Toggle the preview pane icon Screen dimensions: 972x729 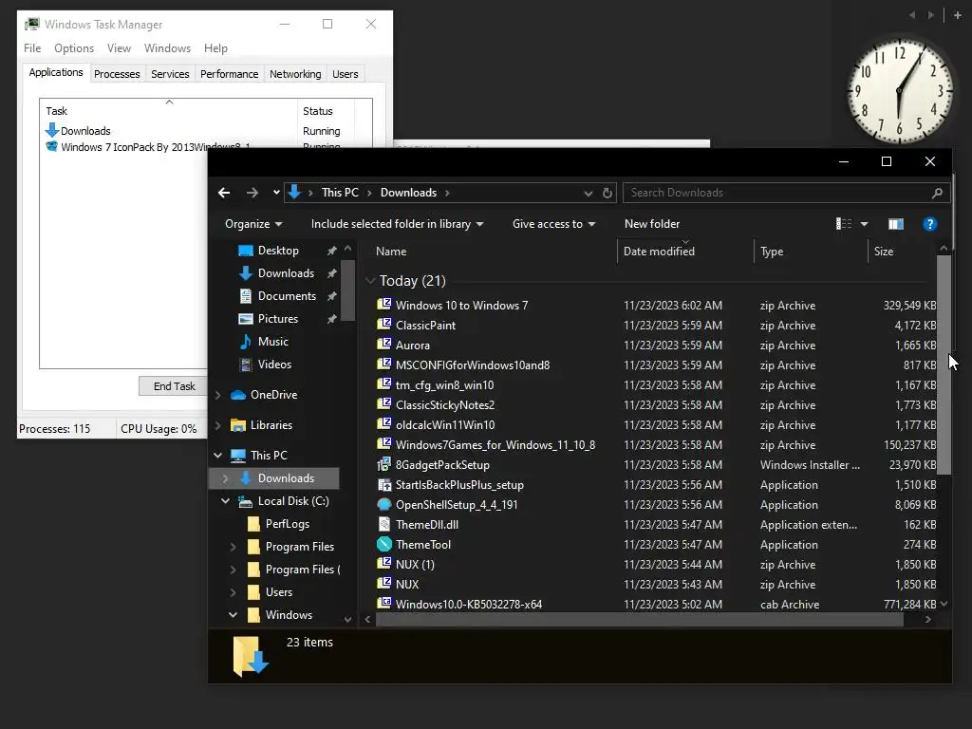coord(896,224)
